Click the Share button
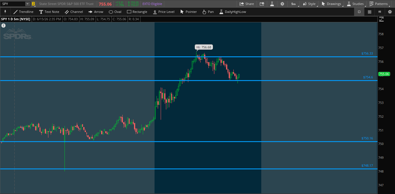 [247, 4]
